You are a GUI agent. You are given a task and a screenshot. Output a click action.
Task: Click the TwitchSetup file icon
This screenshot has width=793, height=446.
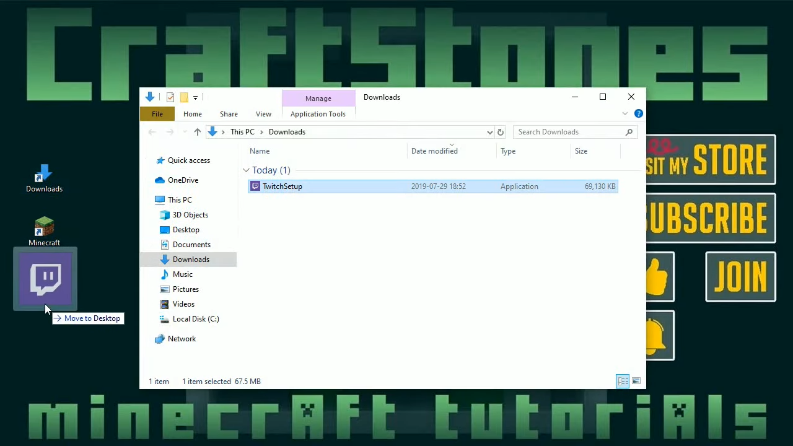255,186
